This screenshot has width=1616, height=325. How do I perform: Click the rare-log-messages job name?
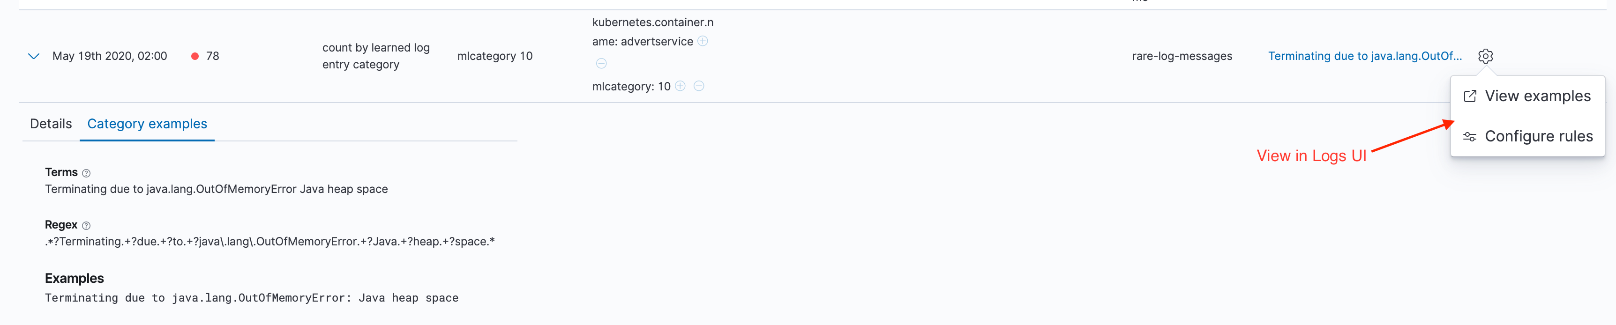coord(1182,56)
